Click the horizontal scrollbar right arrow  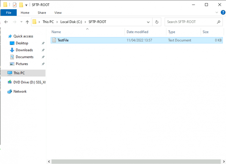click(224, 162)
